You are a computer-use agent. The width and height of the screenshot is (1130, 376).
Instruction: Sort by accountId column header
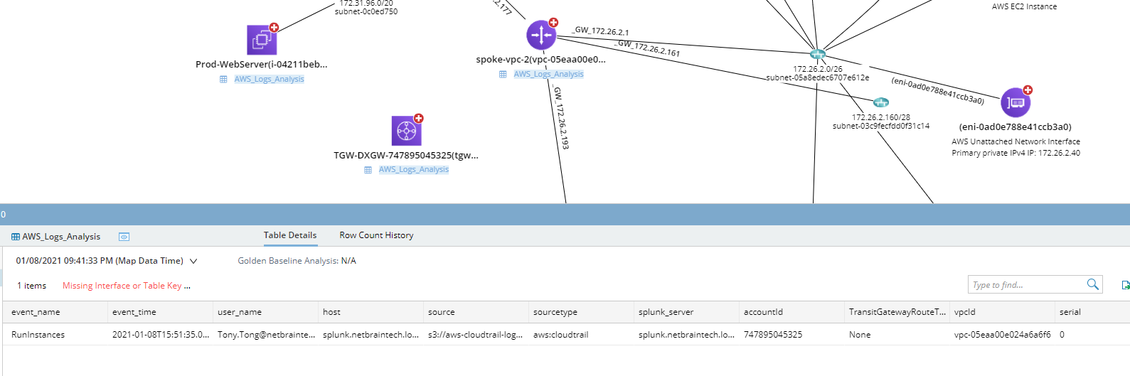tap(792, 312)
